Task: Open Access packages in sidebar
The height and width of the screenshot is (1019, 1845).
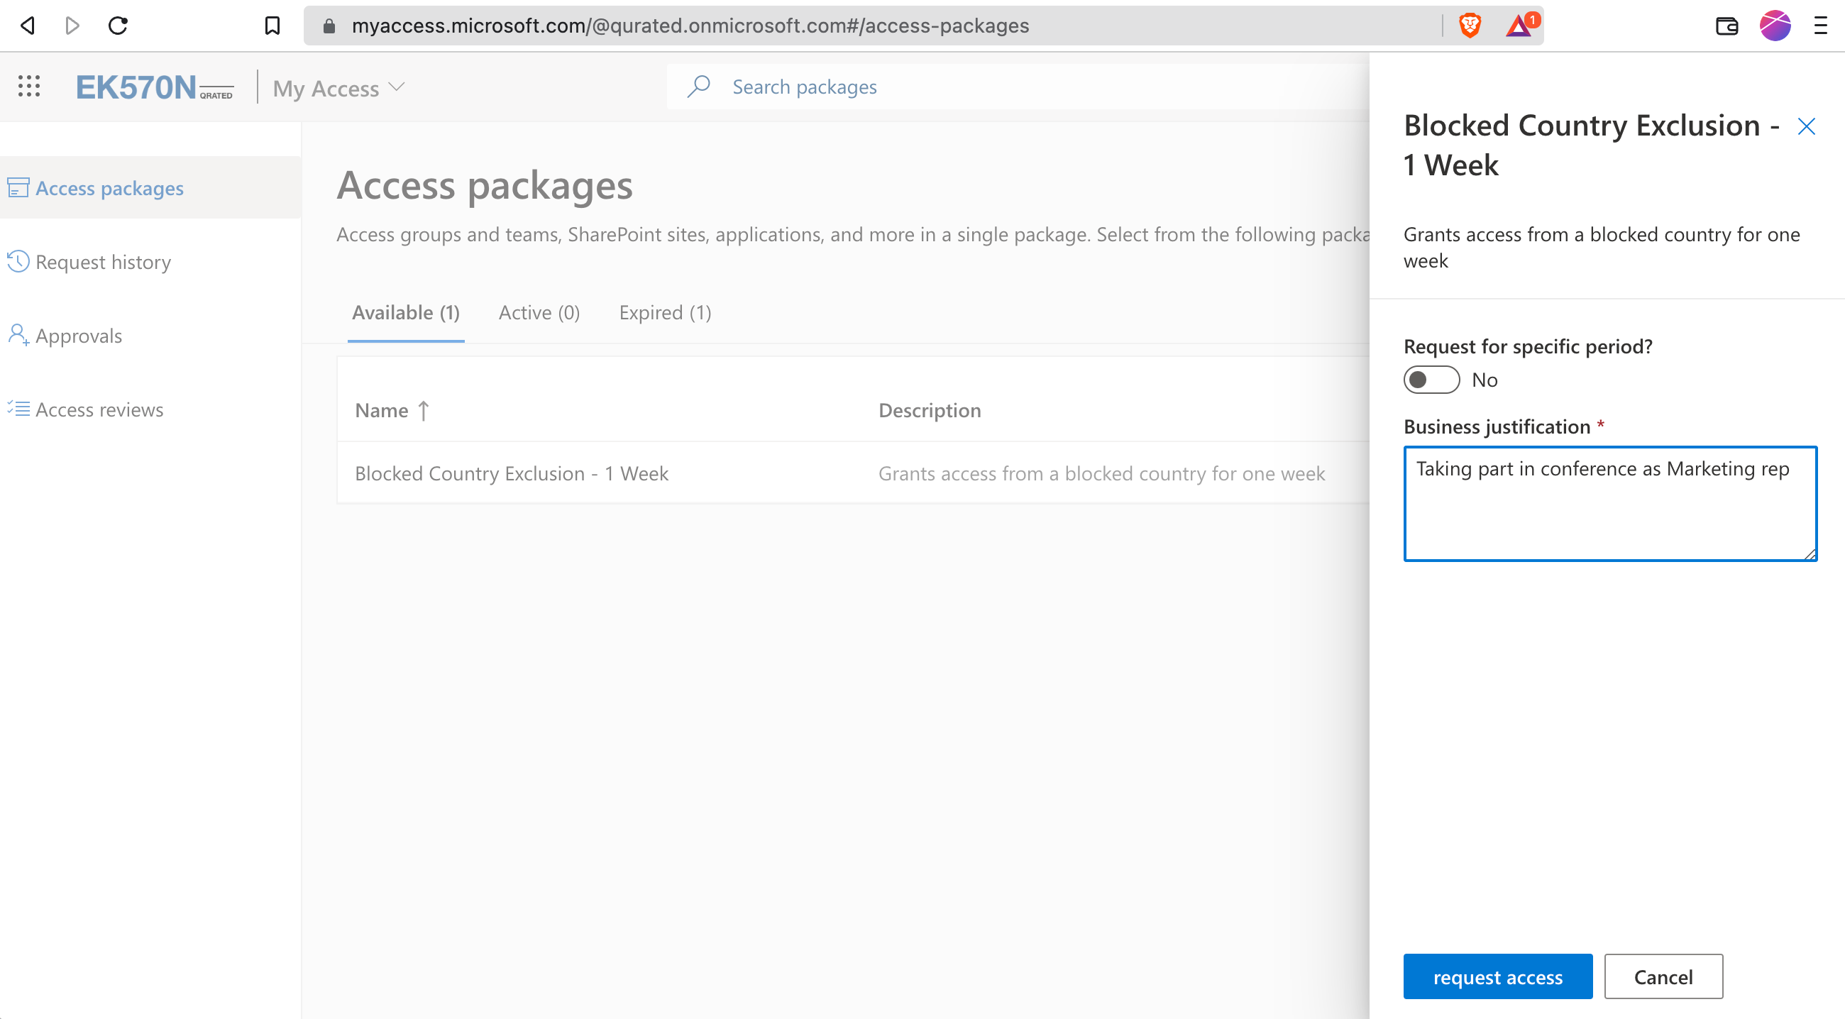Action: [x=150, y=187]
